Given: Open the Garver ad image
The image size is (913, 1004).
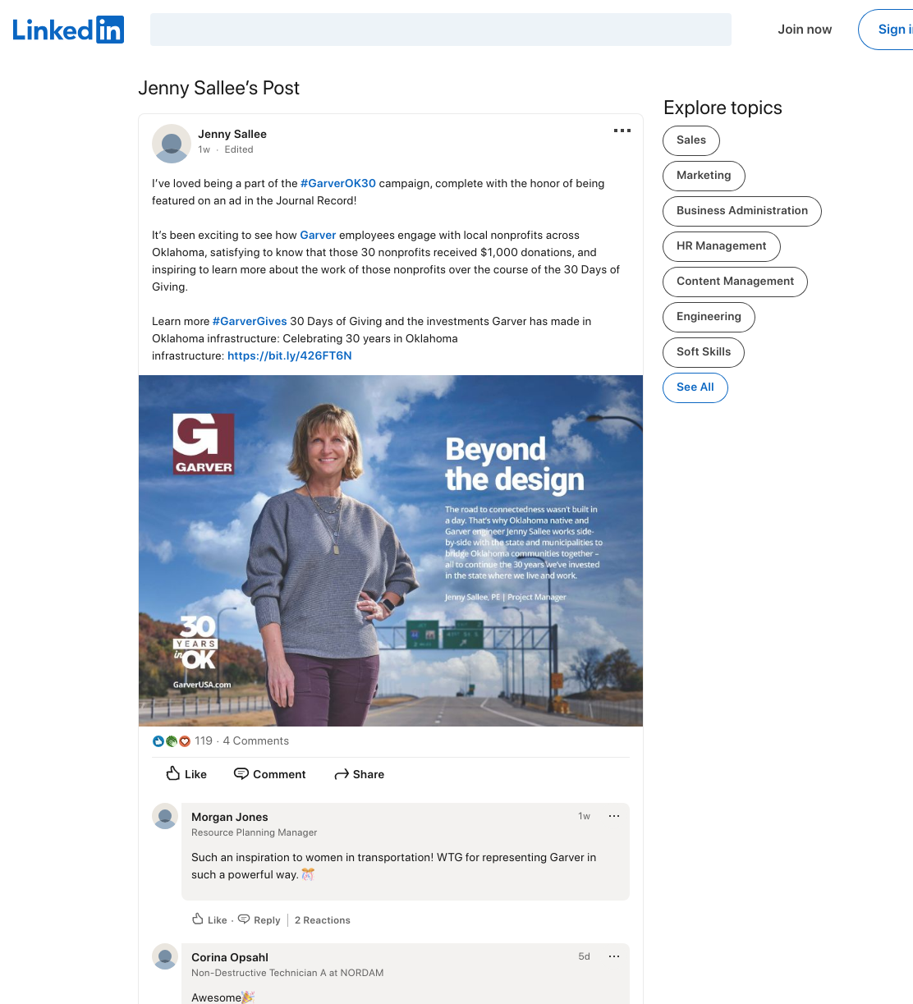Looking at the screenshot, I should (x=391, y=551).
